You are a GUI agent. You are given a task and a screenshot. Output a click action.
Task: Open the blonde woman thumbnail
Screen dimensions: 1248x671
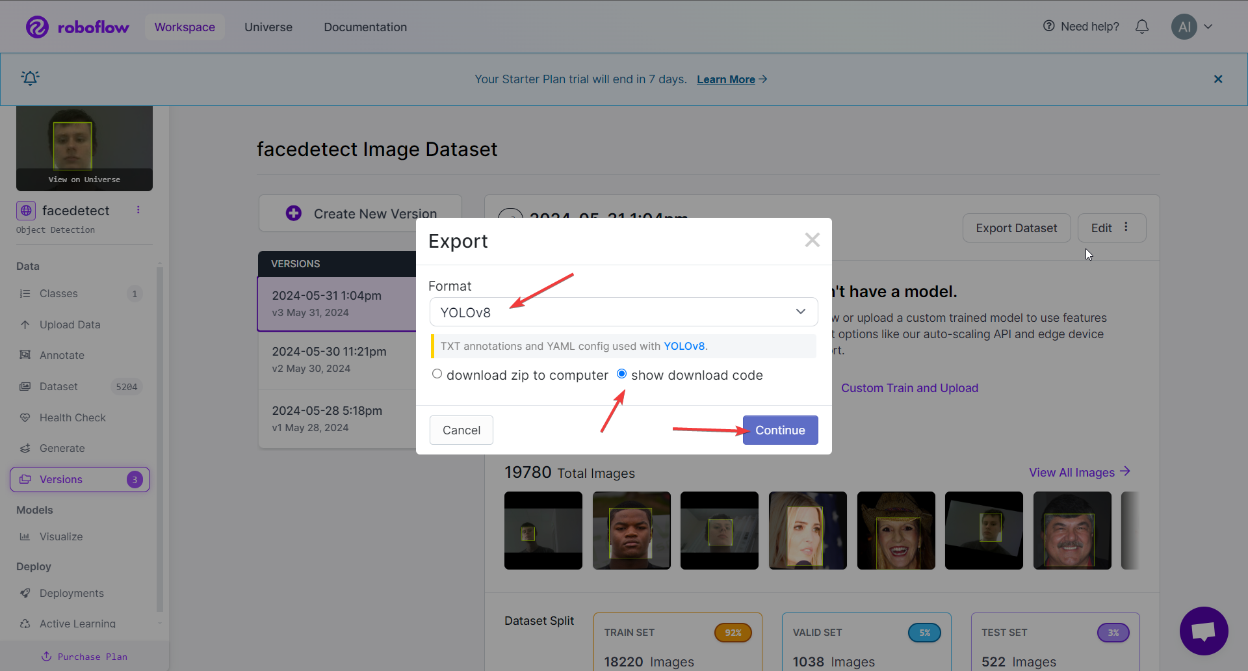808,531
